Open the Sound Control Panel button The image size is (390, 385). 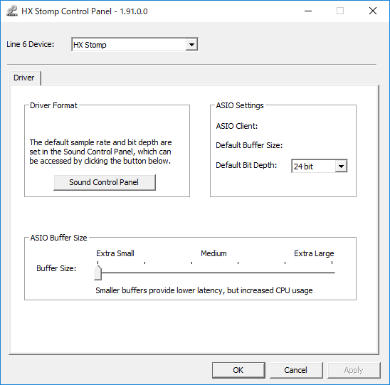pyautogui.click(x=105, y=182)
